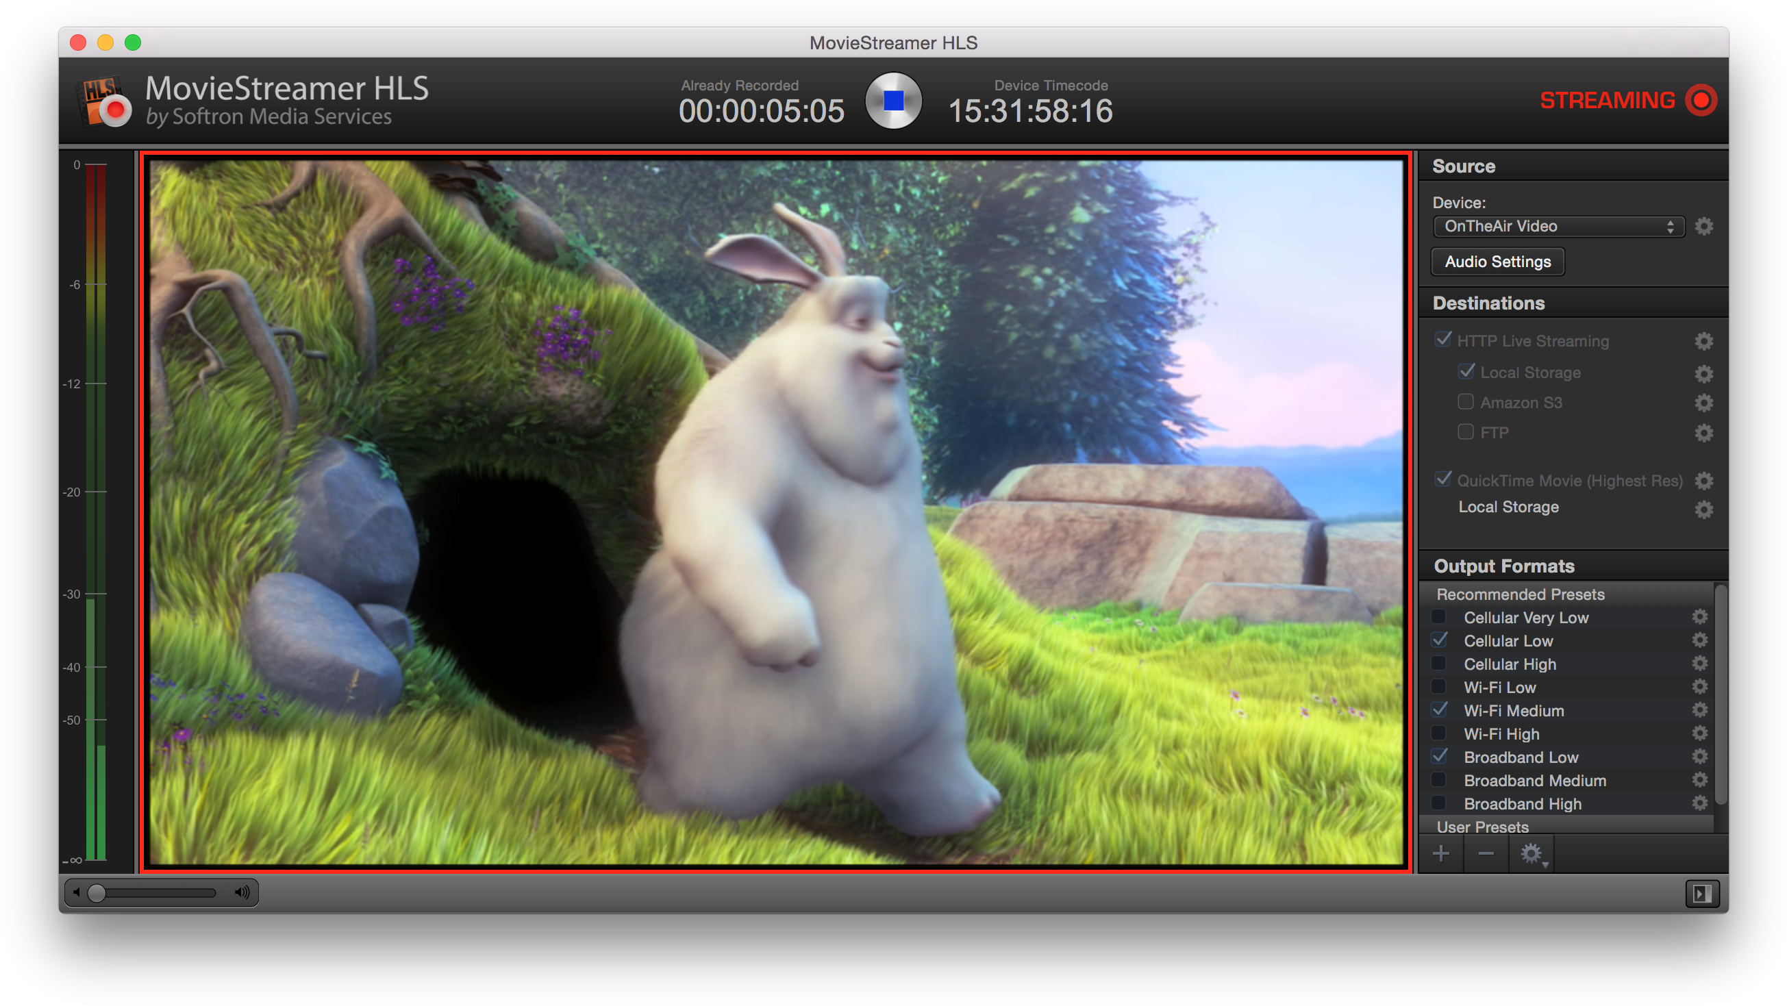Enable Cellular Very Low preset checkbox

tap(1439, 617)
